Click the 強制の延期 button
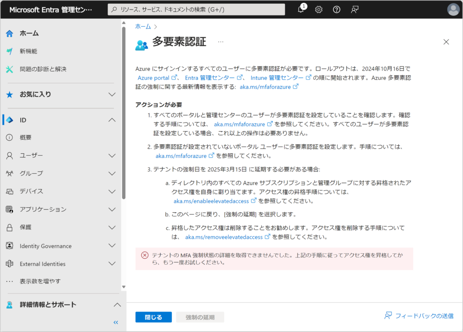463x332 pixels. coord(200,317)
